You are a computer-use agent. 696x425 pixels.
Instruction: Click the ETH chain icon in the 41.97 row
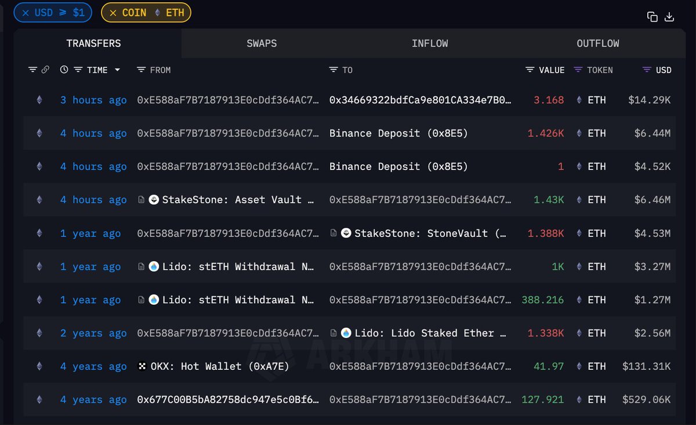click(x=39, y=366)
